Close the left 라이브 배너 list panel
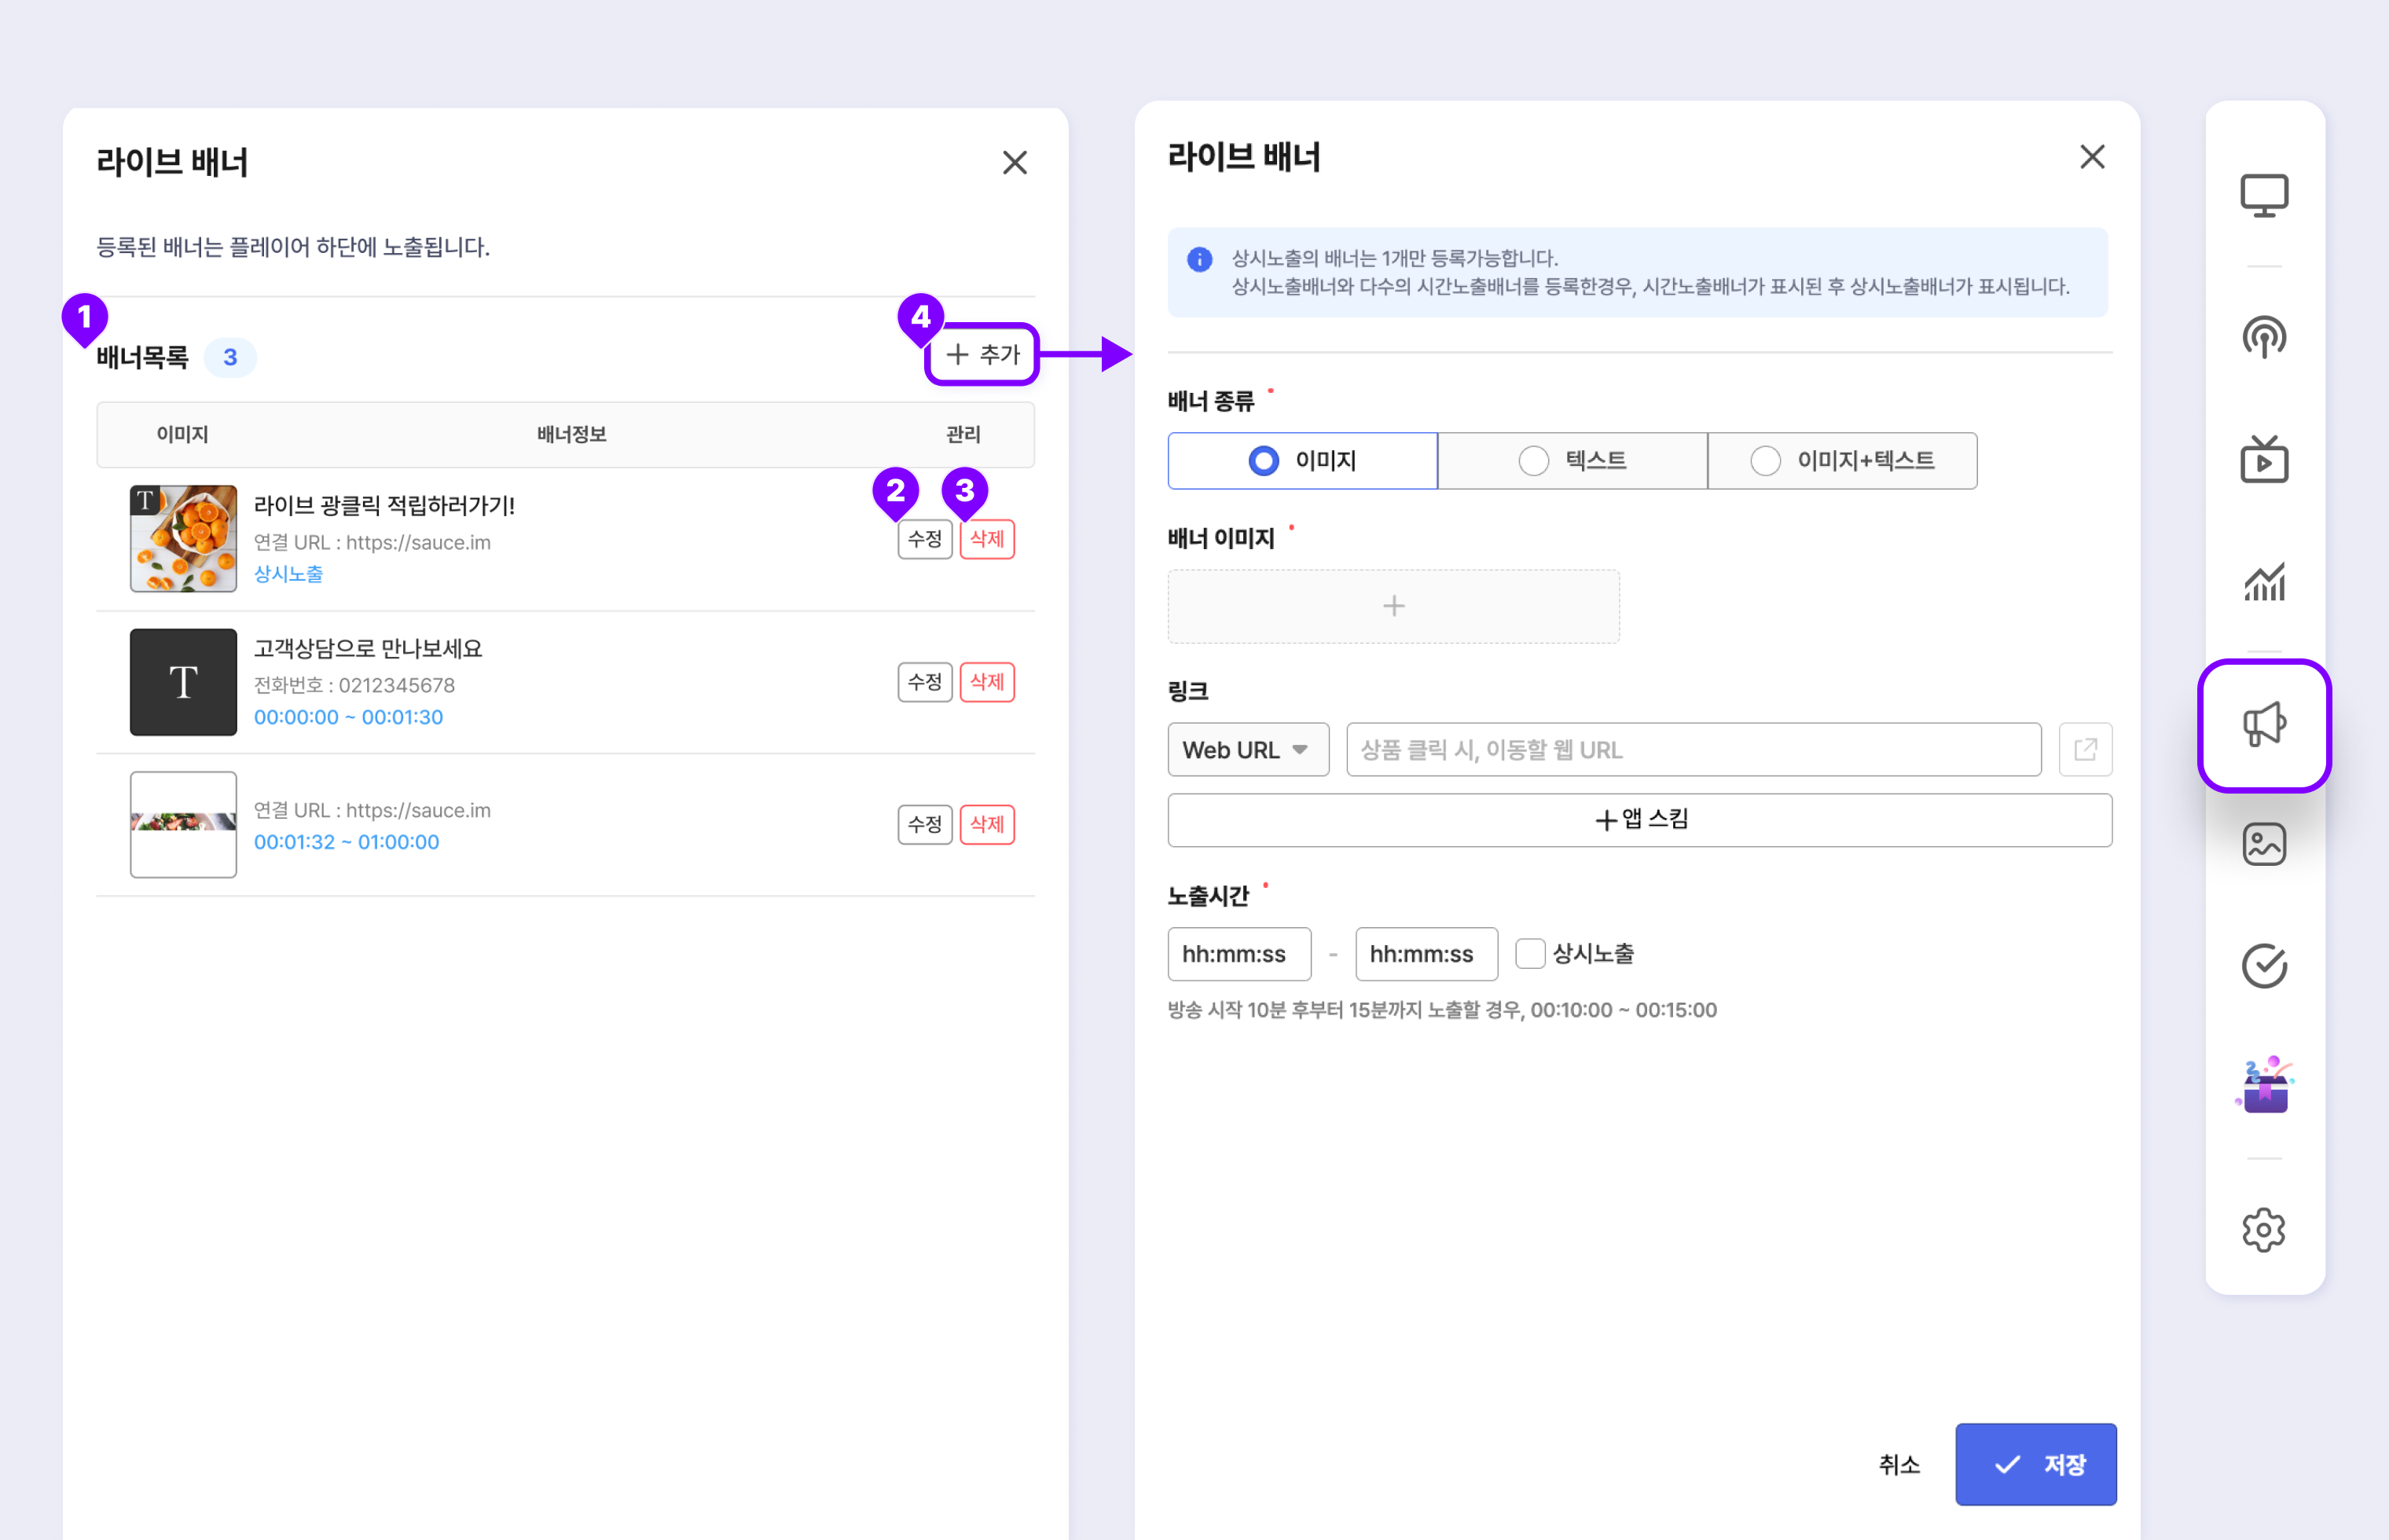Image resolution: width=2389 pixels, height=1540 pixels. 1014,162
